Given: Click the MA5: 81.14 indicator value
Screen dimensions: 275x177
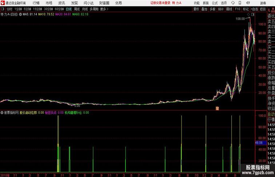Looking at the screenshot, I should tap(30, 15).
